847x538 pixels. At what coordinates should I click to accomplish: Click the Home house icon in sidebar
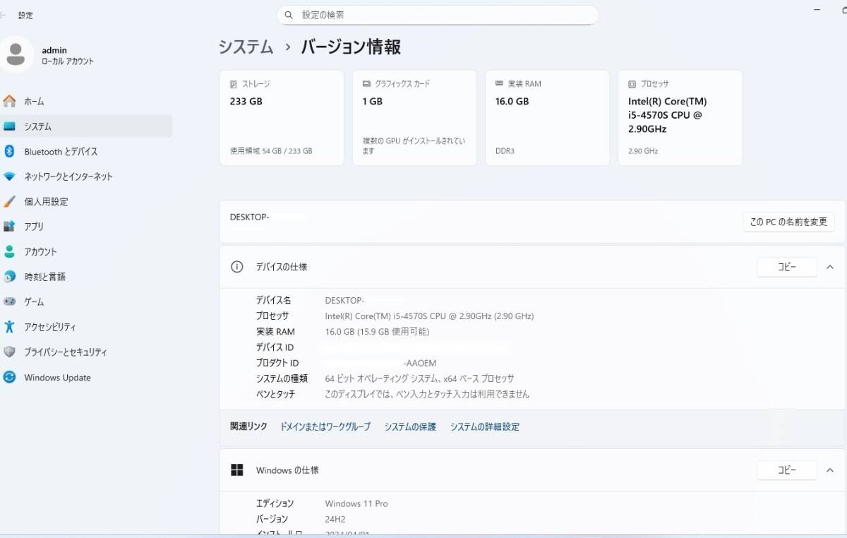[9, 101]
